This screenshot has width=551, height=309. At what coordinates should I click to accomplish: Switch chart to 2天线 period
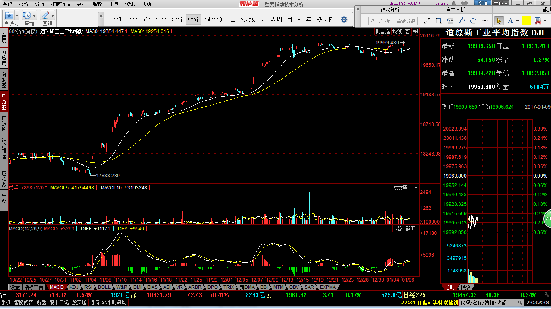tap(248, 19)
